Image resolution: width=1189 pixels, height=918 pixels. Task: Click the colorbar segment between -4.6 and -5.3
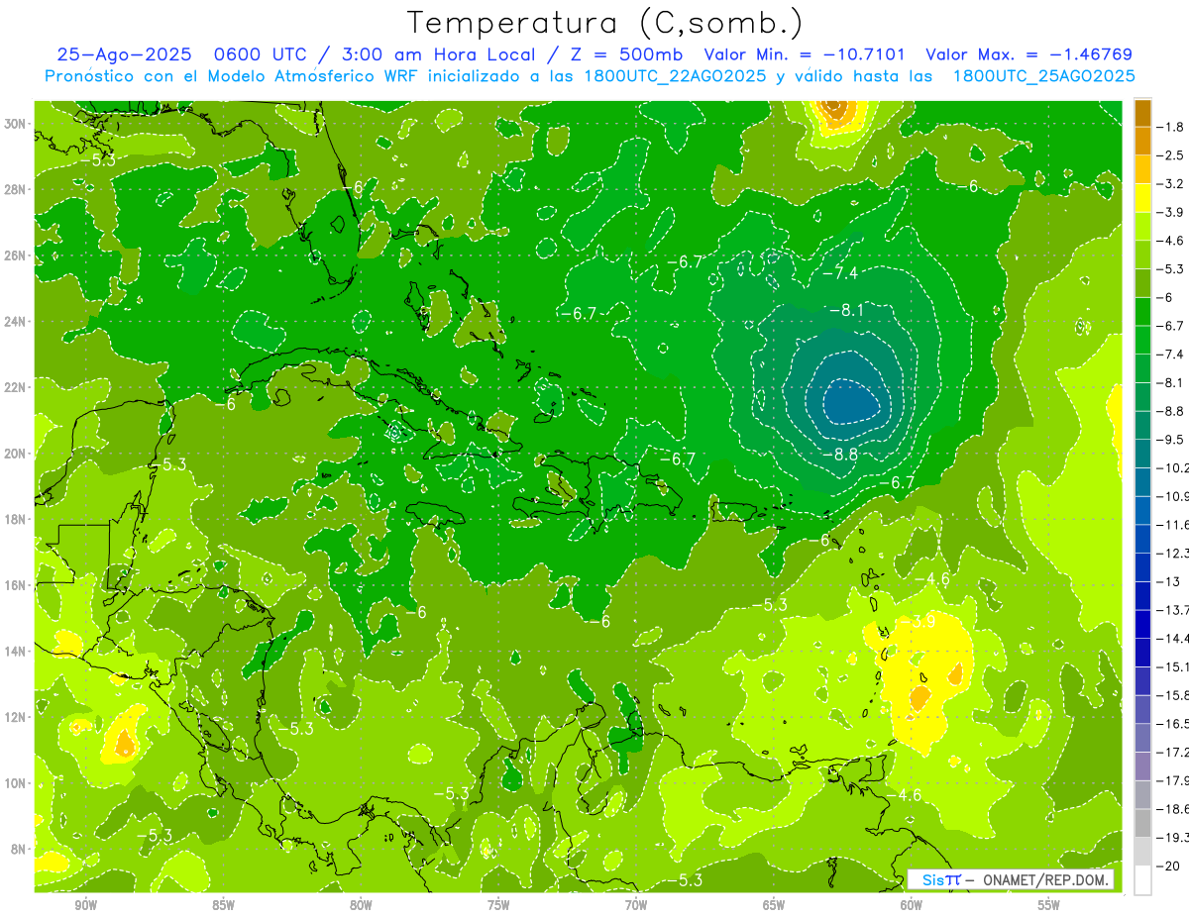(1142, 255)
